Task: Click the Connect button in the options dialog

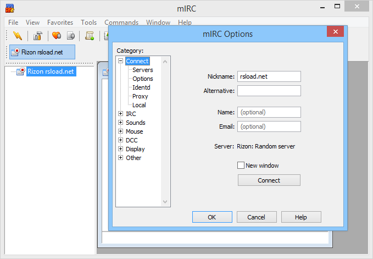Action: point(269,180)
